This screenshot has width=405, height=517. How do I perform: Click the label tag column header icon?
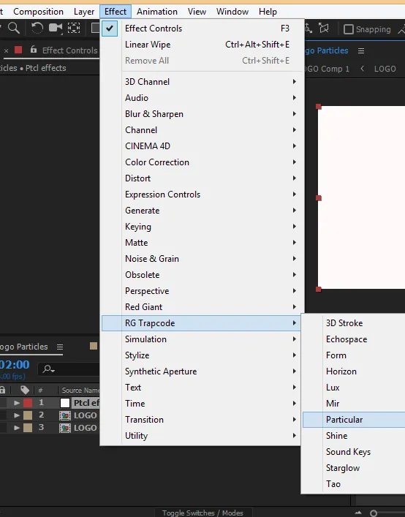tap(24, 390)
